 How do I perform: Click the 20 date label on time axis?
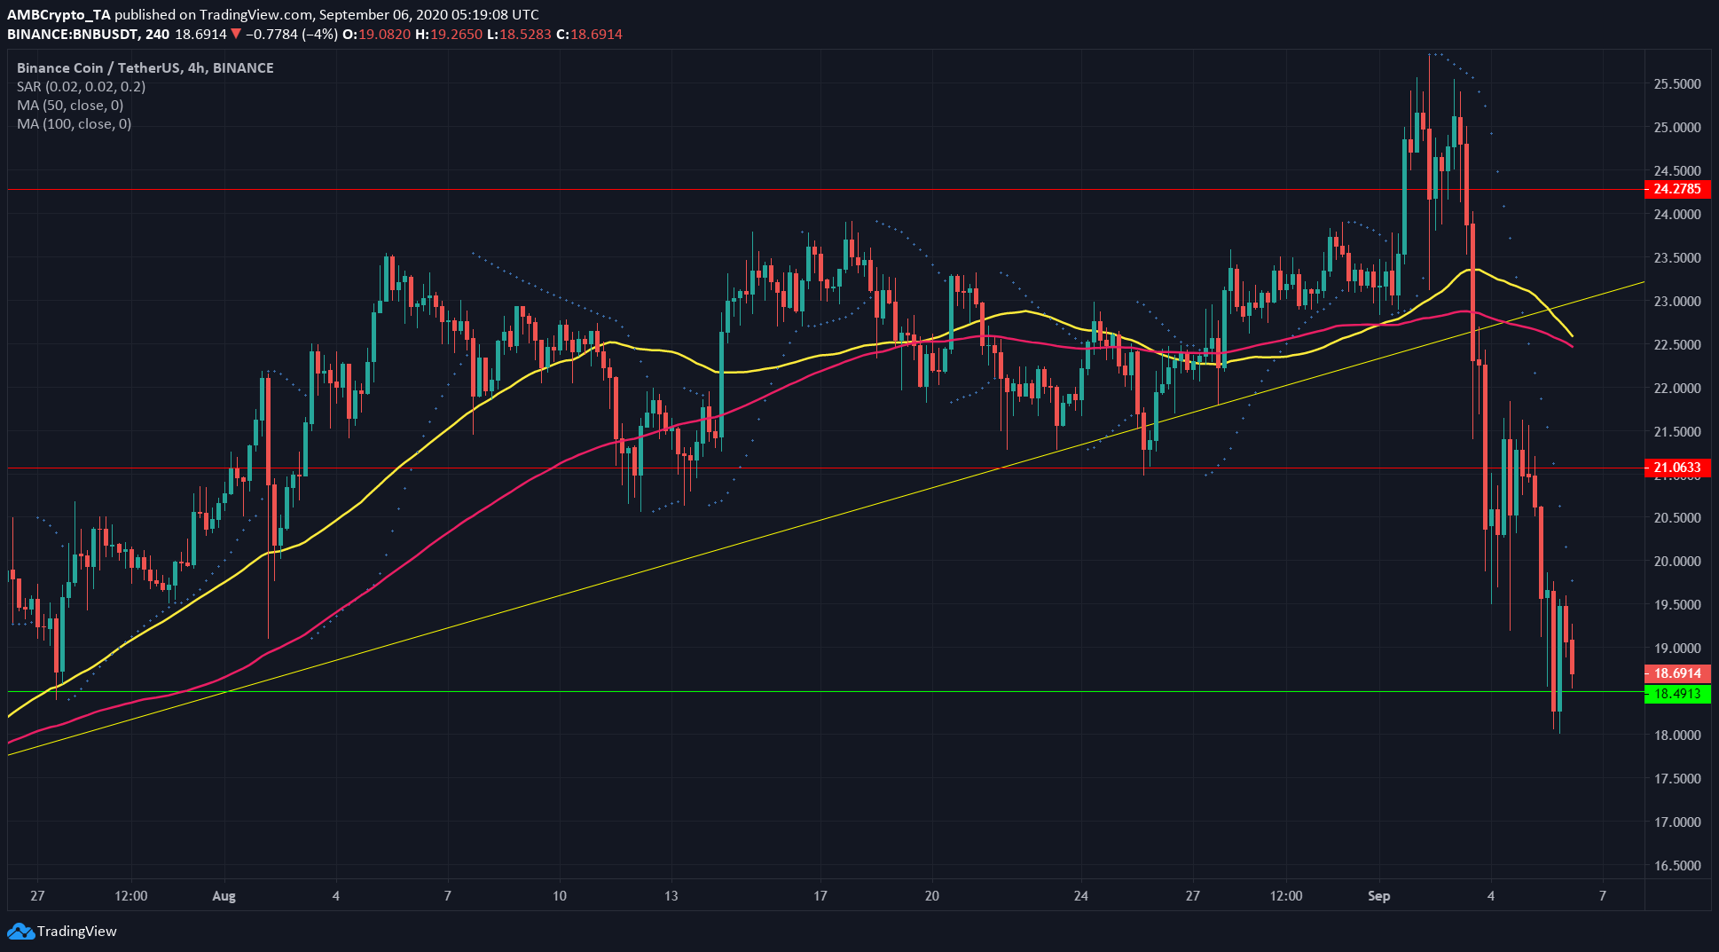[x=931, y=896]
